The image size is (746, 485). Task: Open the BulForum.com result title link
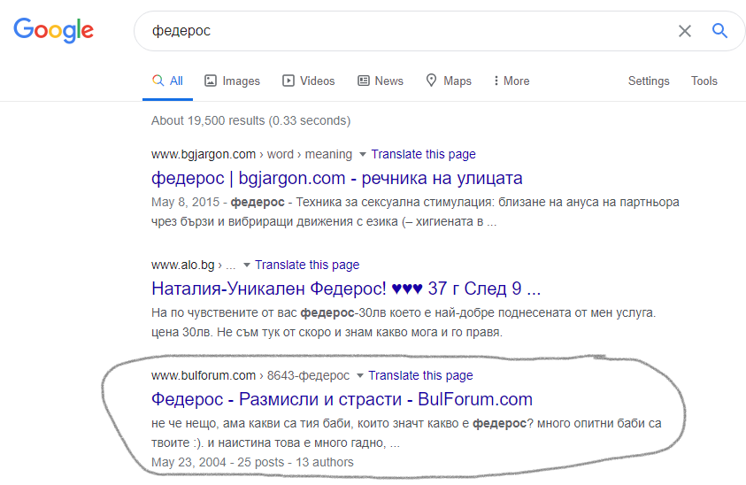click(x=342, y=399)
